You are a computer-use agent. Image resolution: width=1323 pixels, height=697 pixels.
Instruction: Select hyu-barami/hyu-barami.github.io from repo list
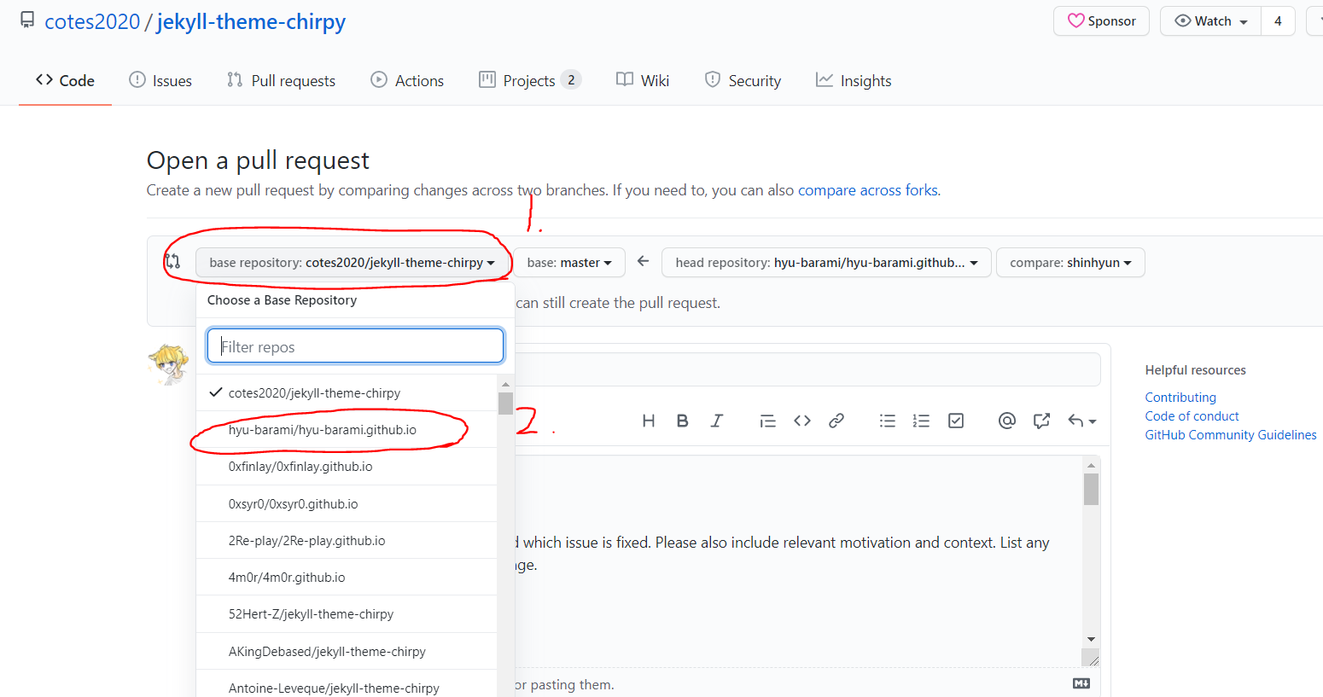[323, 430]
